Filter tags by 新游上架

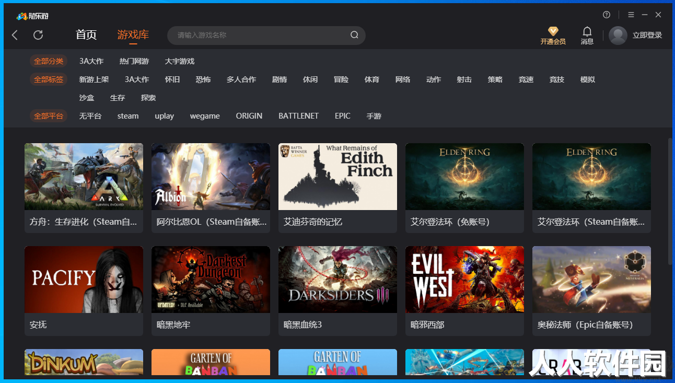pos(94,79)
